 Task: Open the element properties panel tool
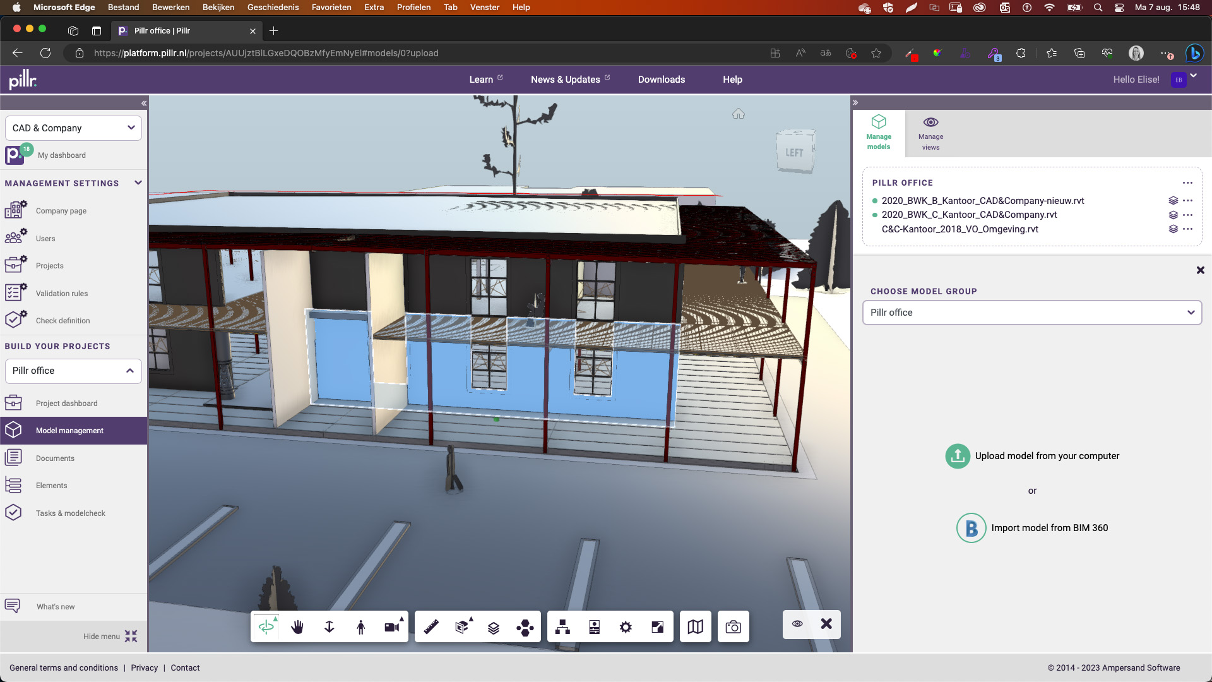[595, 626]
